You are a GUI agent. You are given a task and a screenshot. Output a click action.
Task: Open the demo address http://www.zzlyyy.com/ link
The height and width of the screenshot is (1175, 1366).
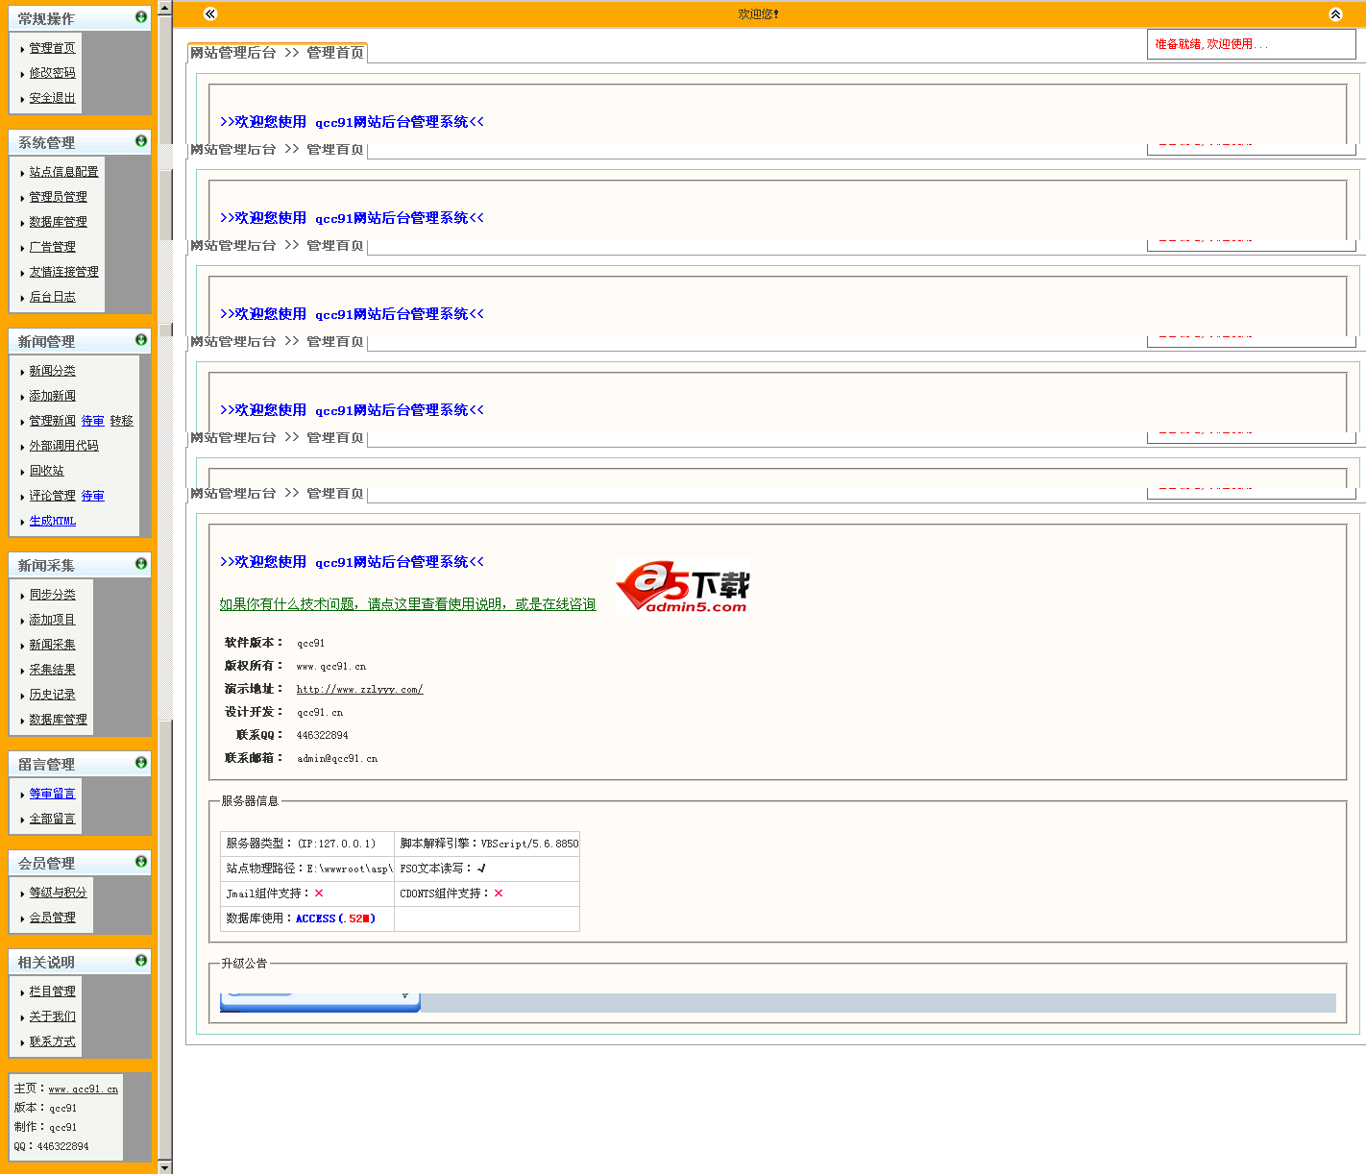point(359,689)
